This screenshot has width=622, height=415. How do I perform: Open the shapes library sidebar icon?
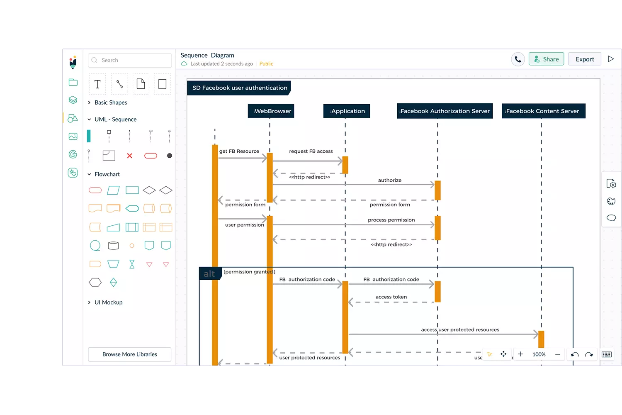click(x=73, y=118)
